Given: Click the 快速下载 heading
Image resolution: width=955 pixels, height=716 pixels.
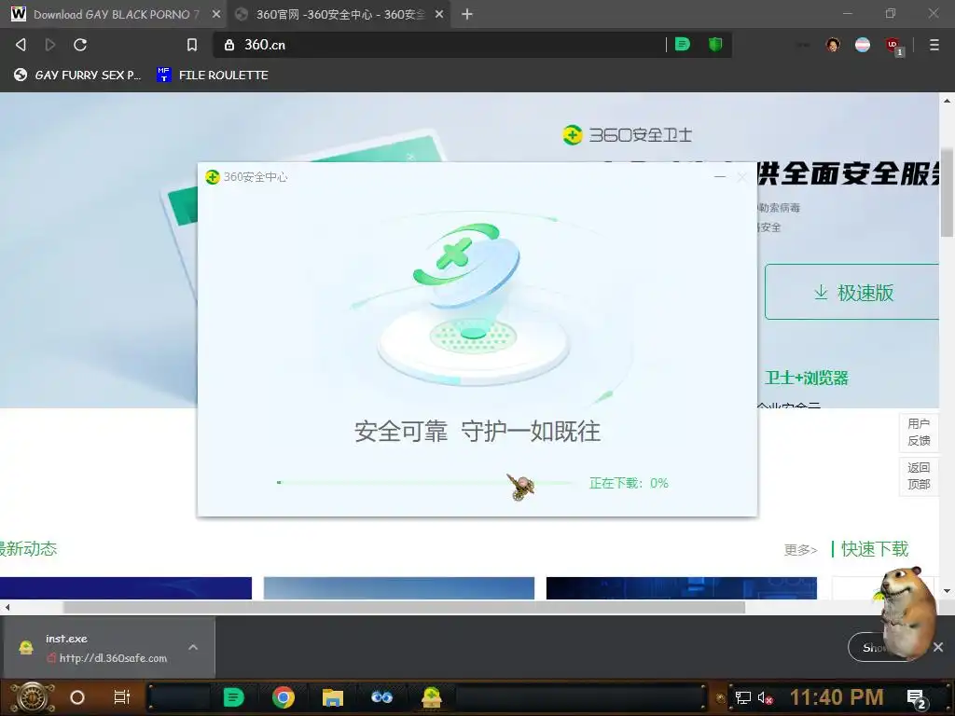Looking at the screenshot, I should pyautogui.click(x=875, y=549).
